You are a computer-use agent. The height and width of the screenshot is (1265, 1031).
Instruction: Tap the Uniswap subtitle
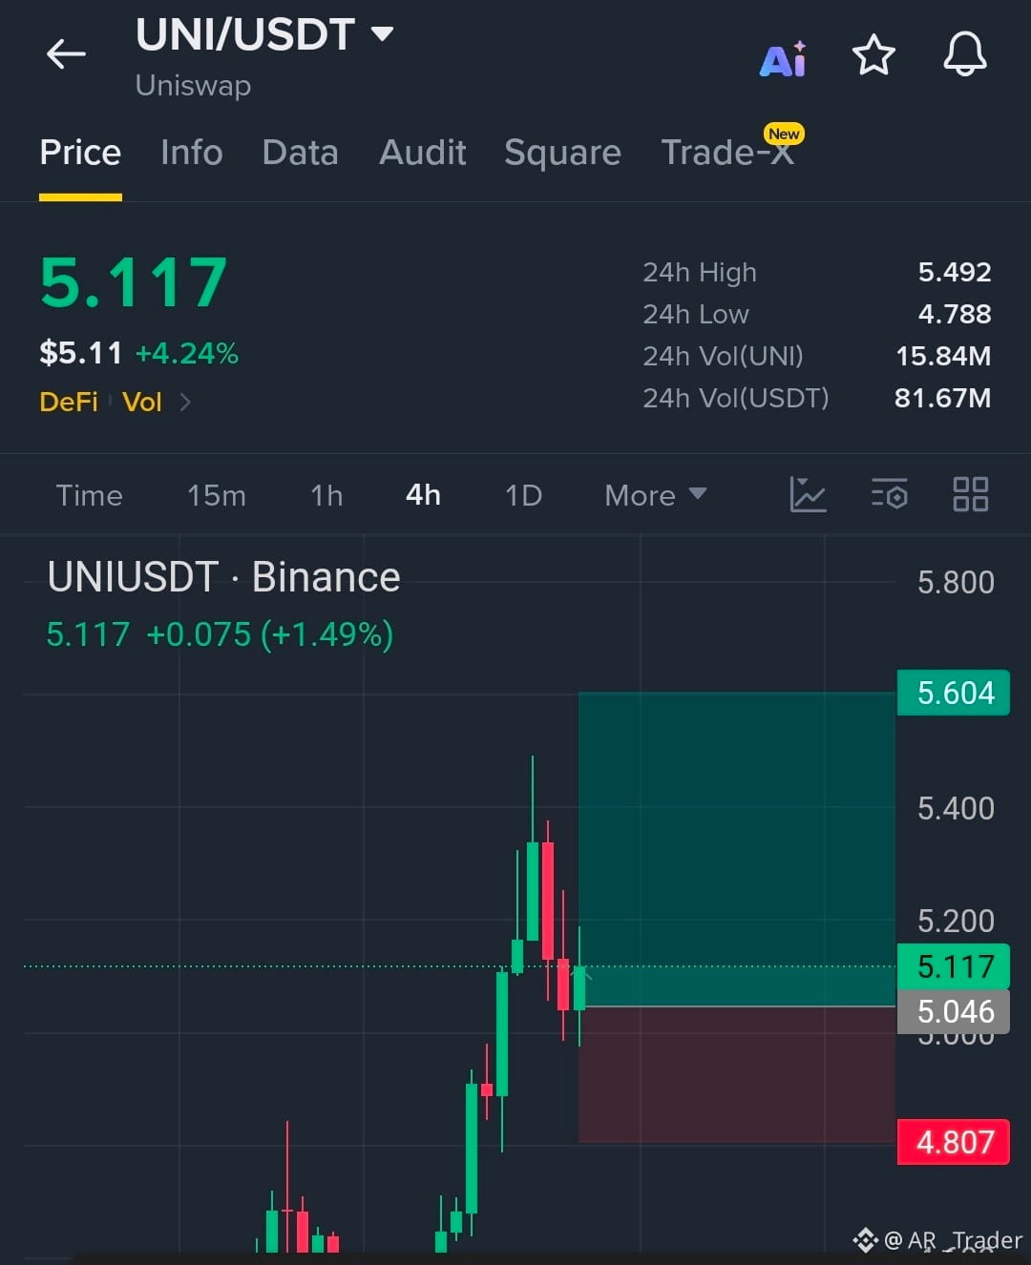click(194, 86)
